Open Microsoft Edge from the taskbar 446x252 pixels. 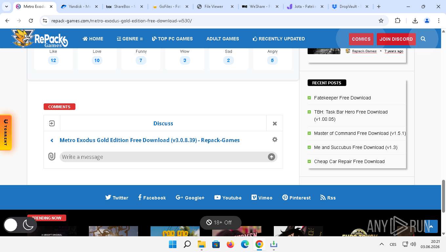point(245,244)
